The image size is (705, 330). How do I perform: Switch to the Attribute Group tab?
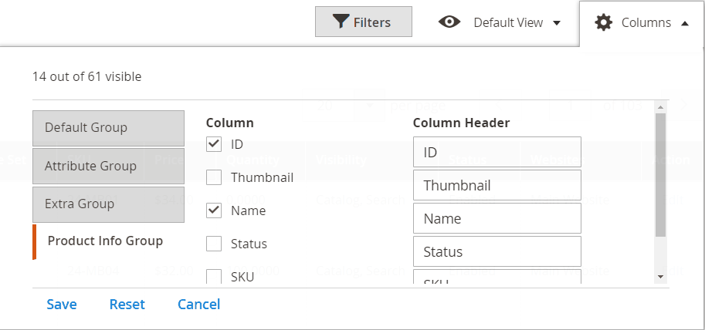[x=108, y=166]
